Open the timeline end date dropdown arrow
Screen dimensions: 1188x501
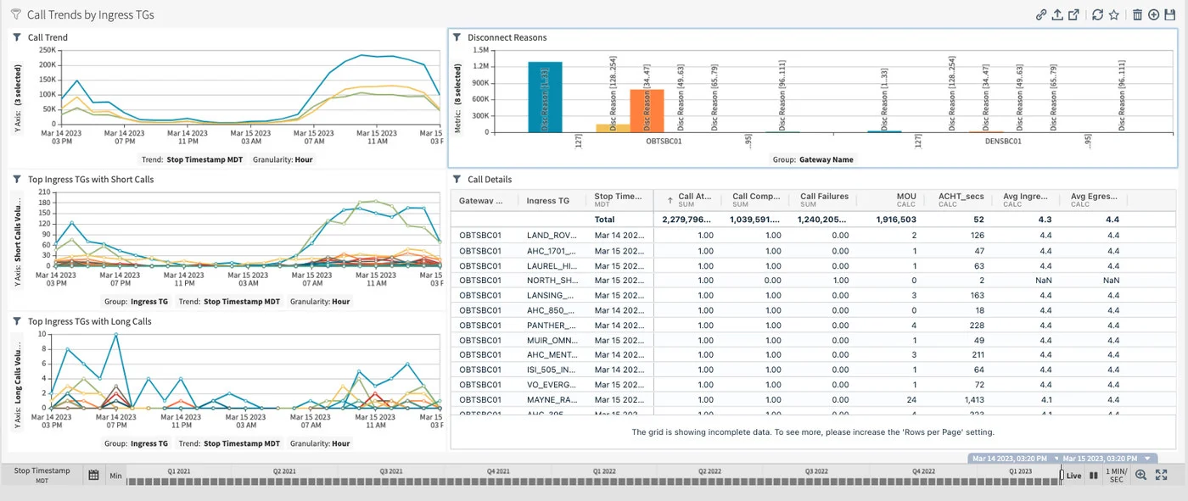click(x=1147, y=459)
